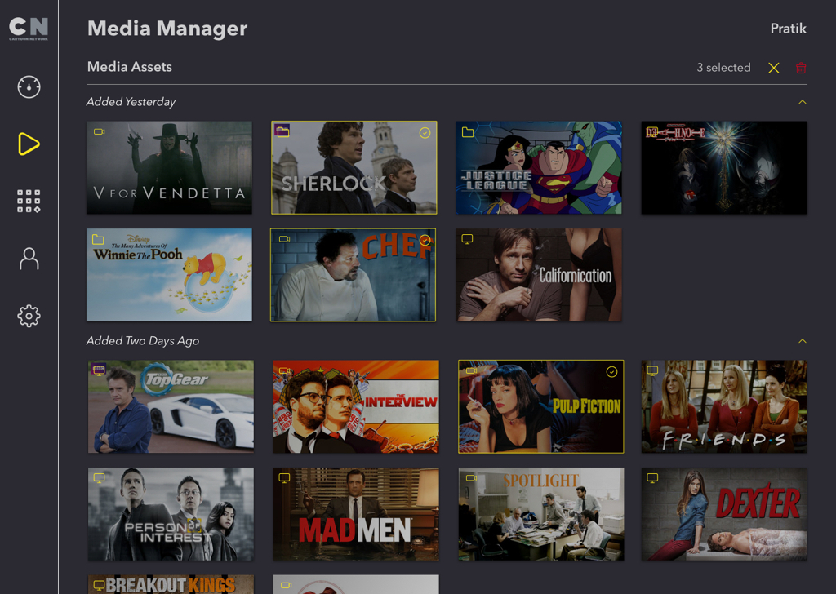Screen dimensions: 836x594
Task: Select the Californication thumbnail
Action: tap(539, 275)
